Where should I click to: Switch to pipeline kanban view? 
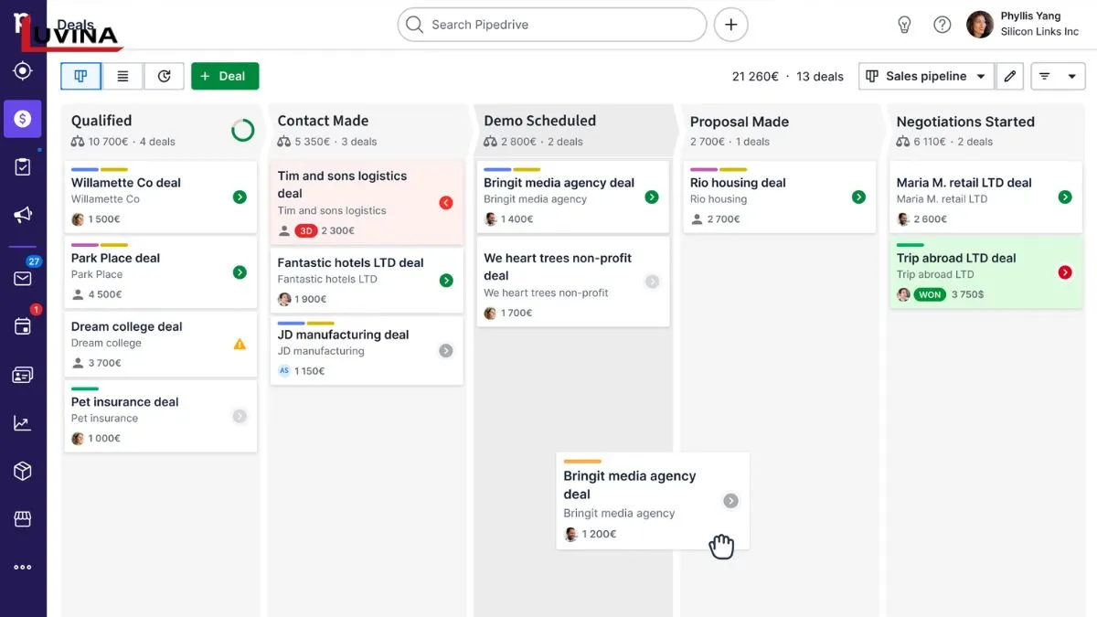point(80,77)
